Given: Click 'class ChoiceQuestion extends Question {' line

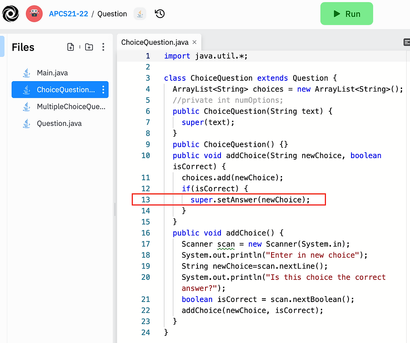Looking at the screenshot, I should click(251, 78).
